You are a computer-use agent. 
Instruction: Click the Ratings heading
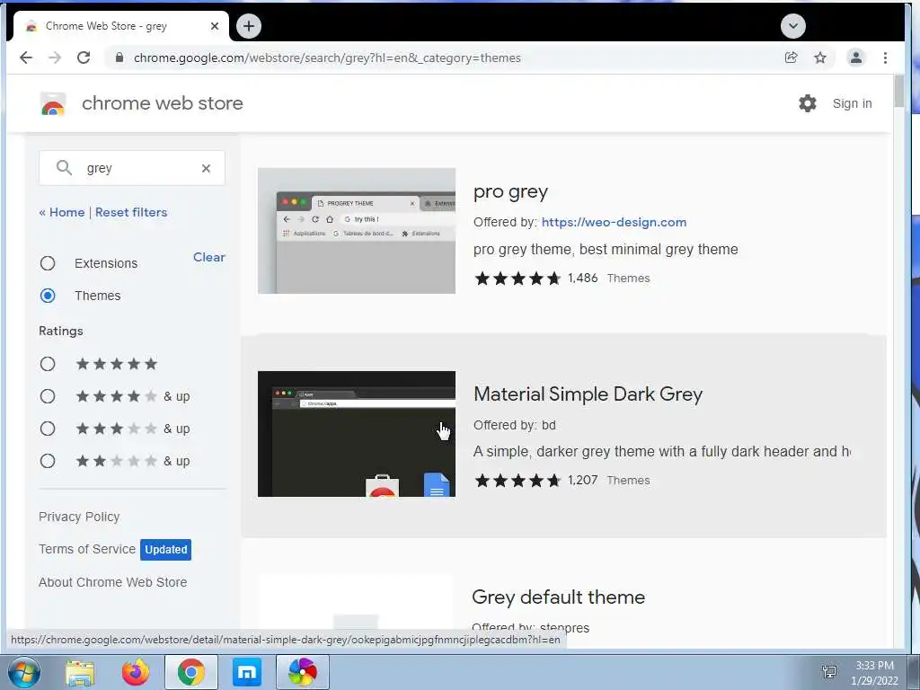(x=61, y=331)
